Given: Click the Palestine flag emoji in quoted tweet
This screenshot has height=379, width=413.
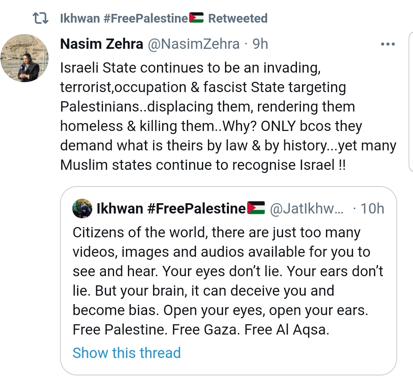Looking at the screenshot, I should (256, 208).
